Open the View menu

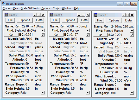(x=16, y=8)
